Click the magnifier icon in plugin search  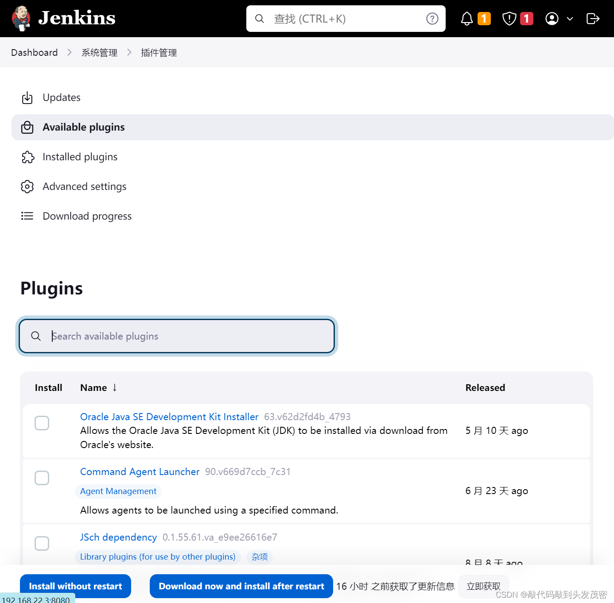36,336
